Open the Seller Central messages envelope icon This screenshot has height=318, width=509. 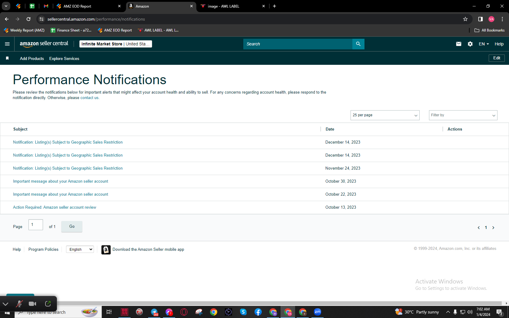tap(459, 44)
